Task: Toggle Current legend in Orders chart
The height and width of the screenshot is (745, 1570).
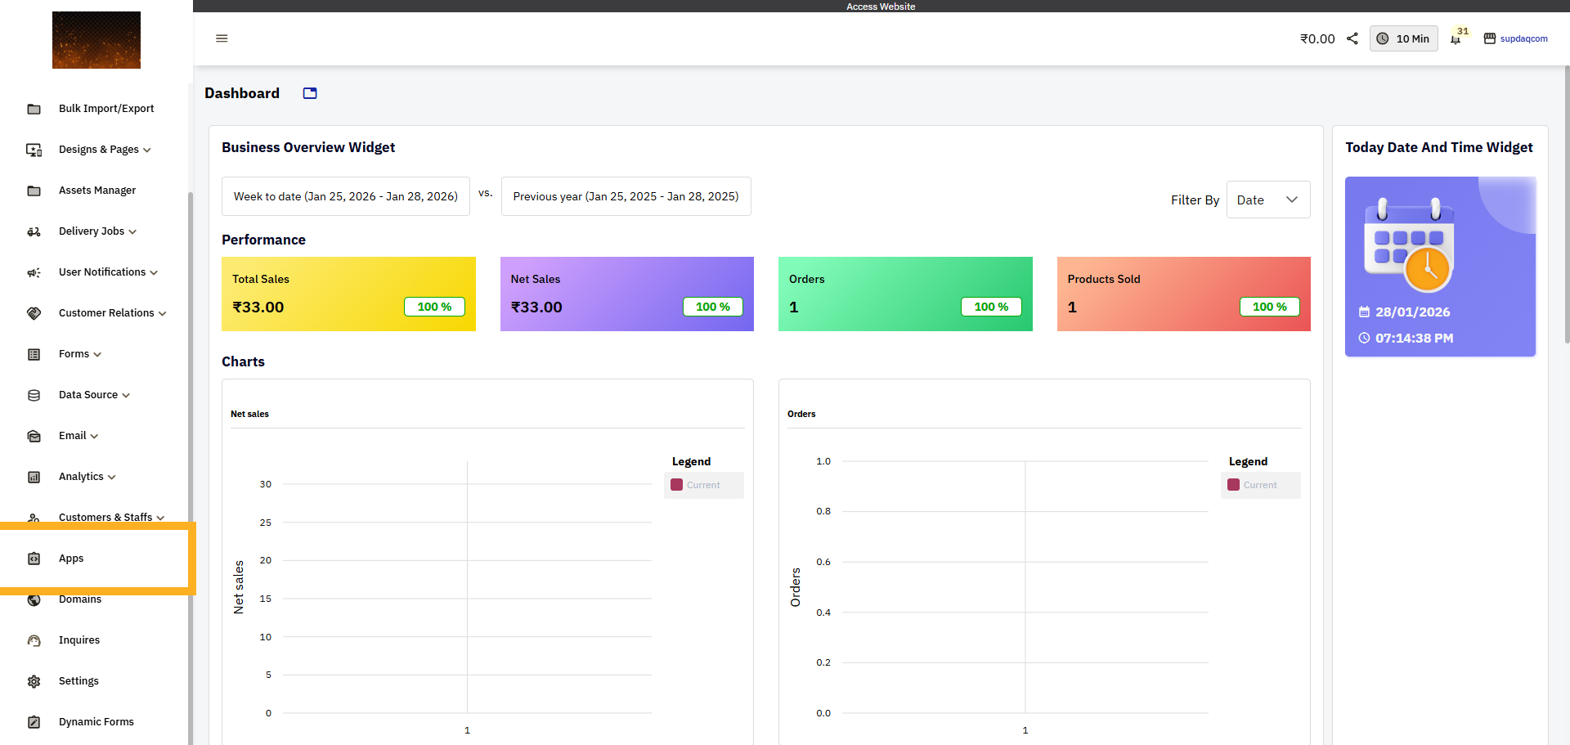Action: 1261,485
